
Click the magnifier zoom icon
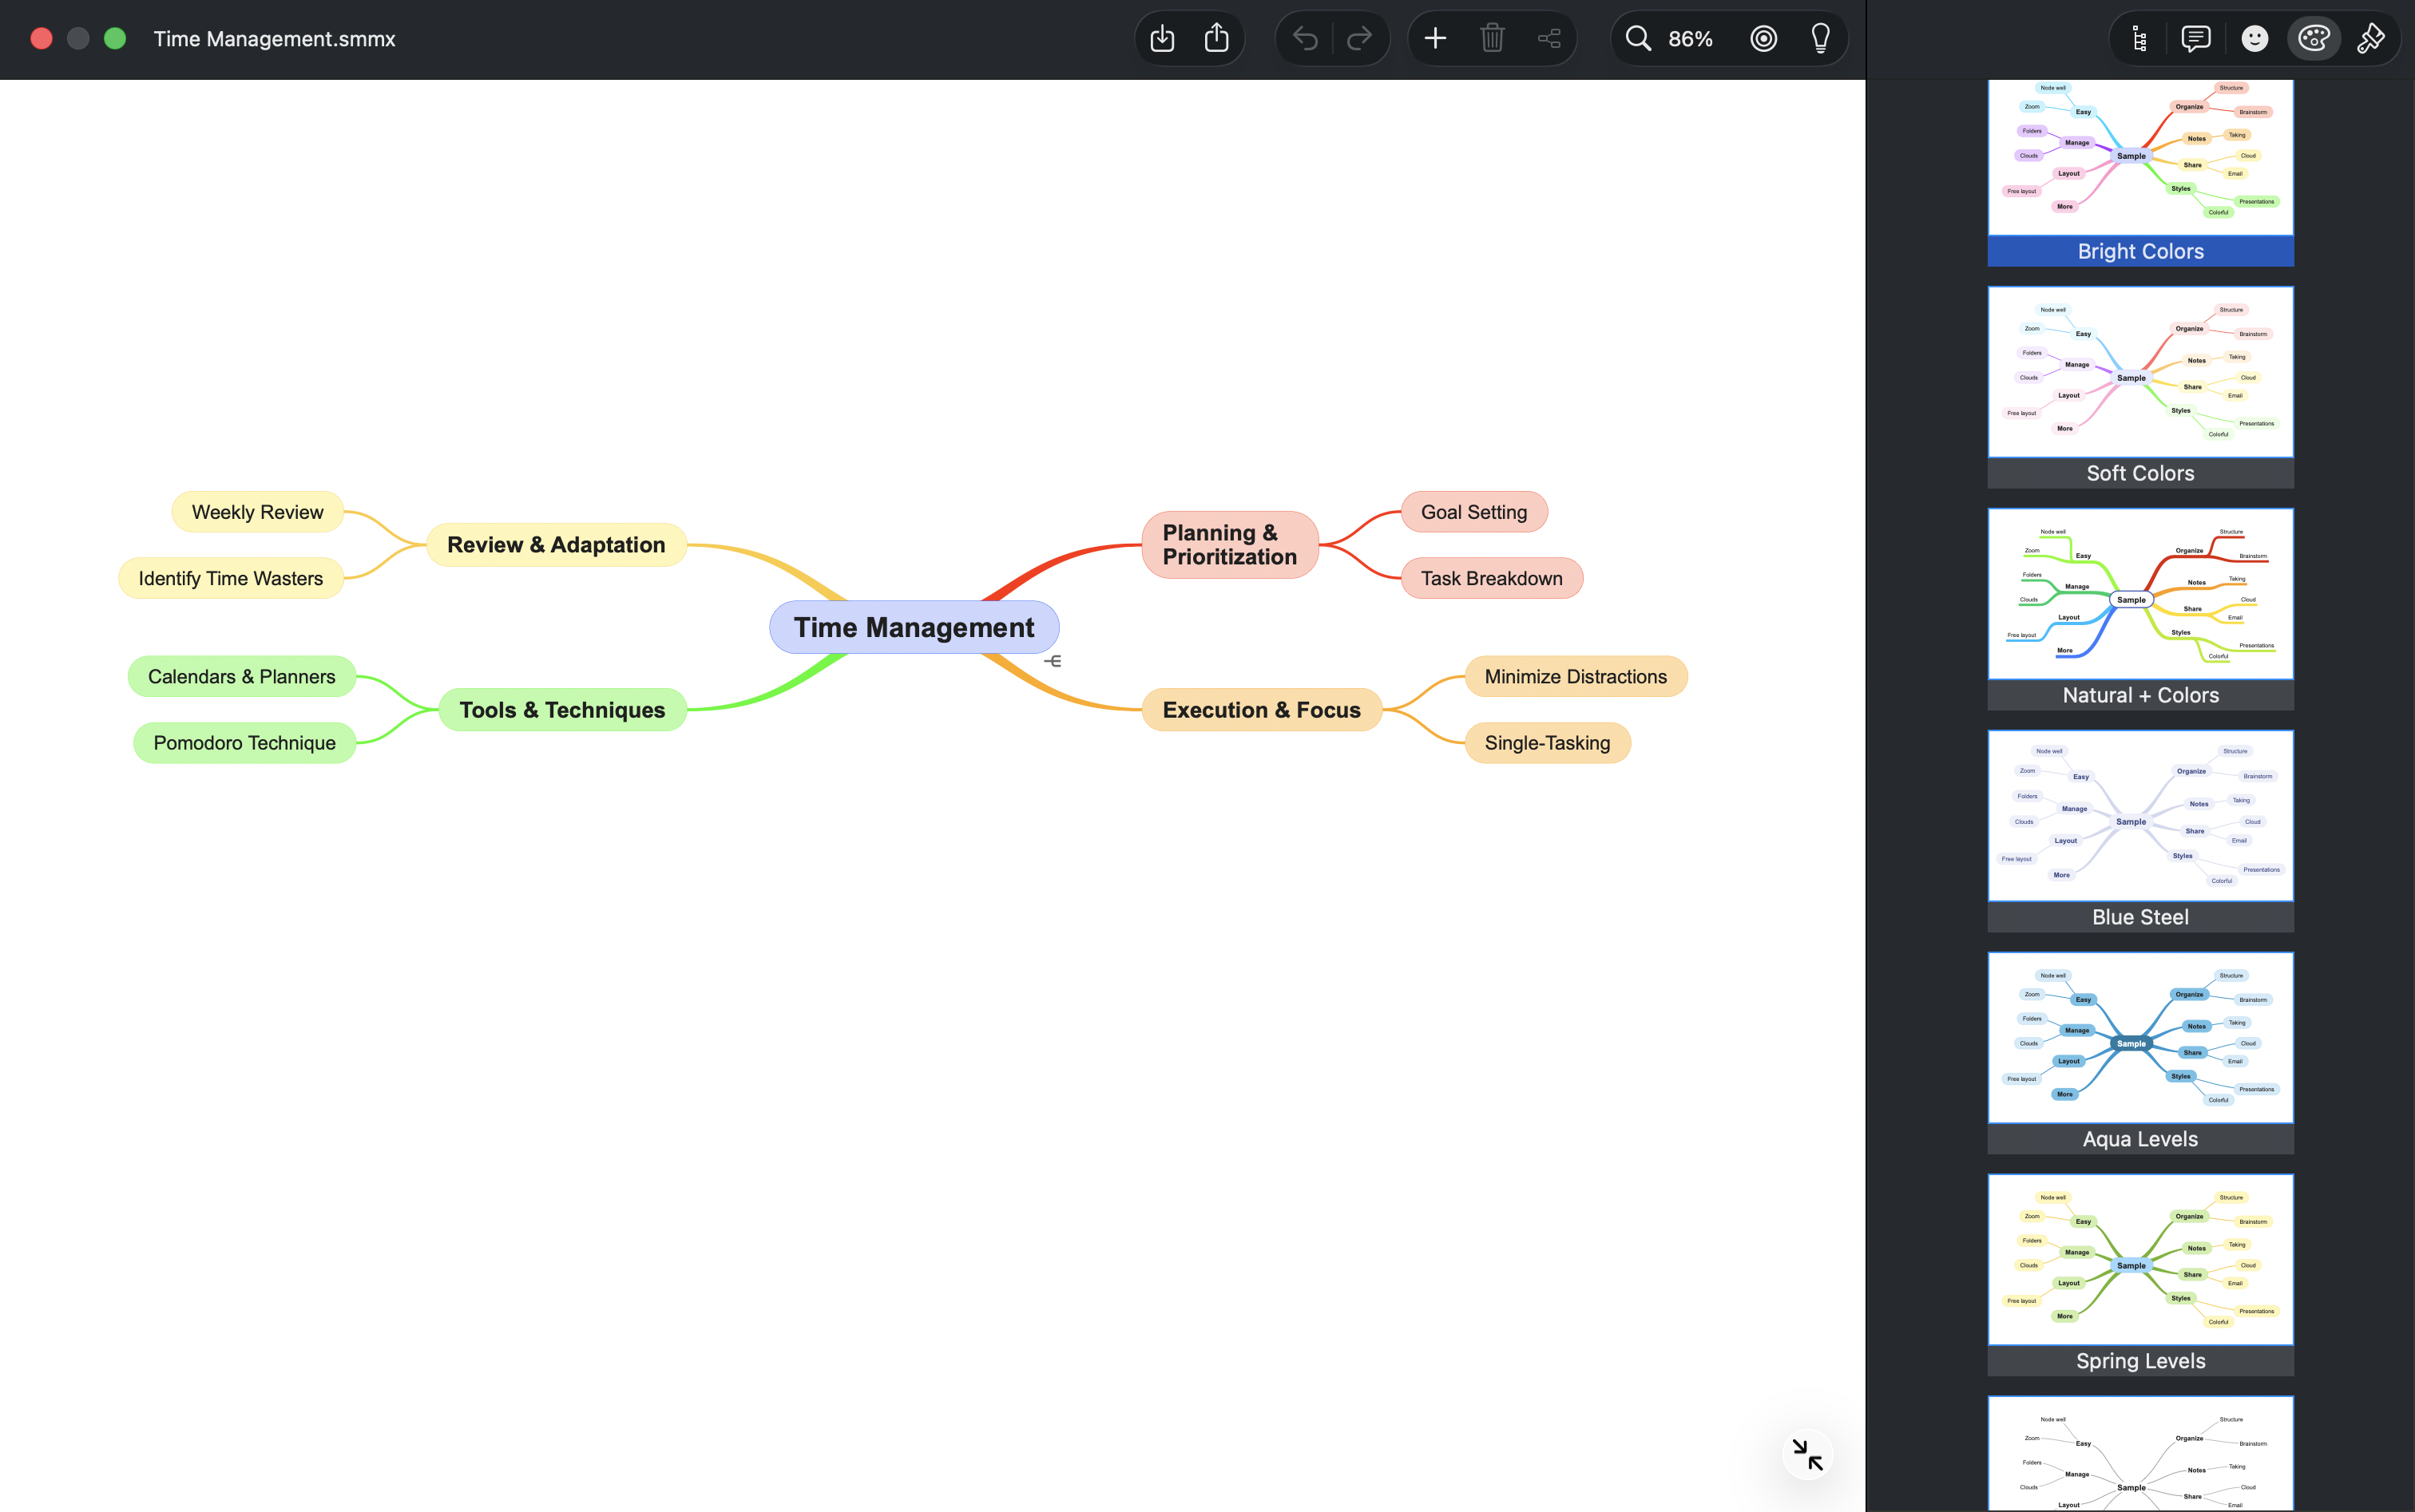tap(1638, 38)
